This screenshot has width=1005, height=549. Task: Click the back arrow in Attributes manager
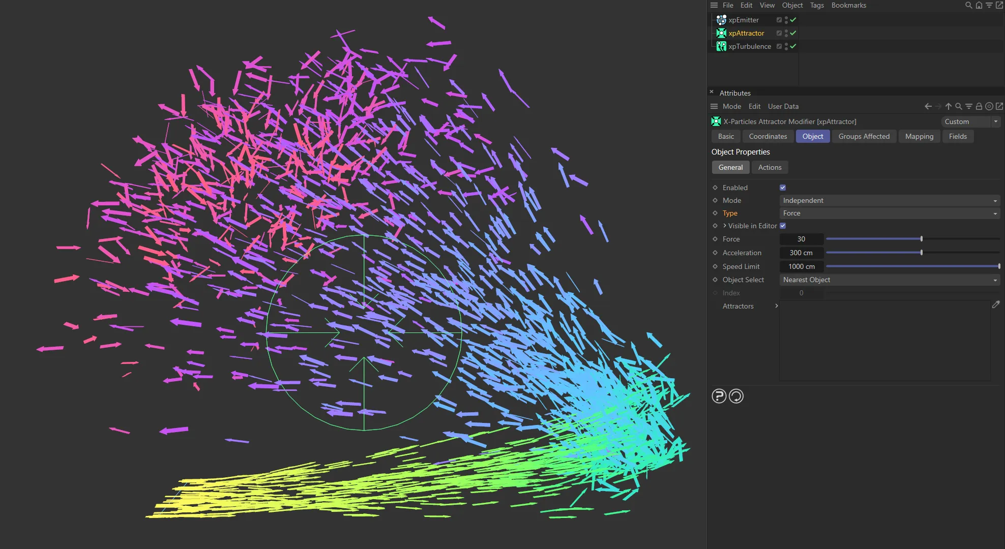(928, 106)
